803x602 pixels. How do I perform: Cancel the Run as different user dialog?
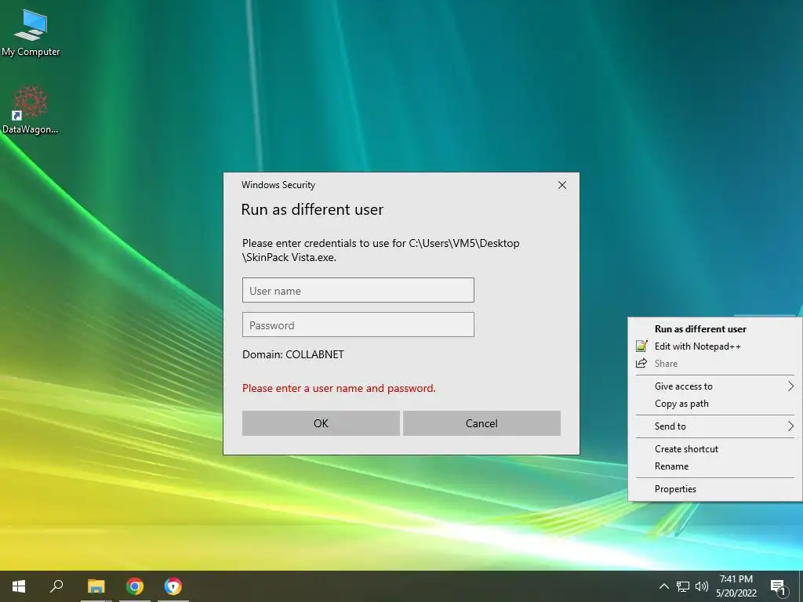[x=481, y=423]
